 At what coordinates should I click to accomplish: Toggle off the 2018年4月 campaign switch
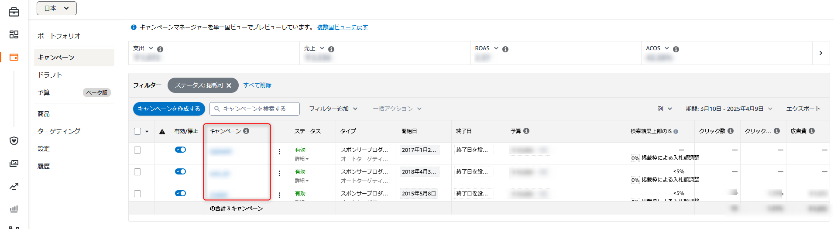181,171
